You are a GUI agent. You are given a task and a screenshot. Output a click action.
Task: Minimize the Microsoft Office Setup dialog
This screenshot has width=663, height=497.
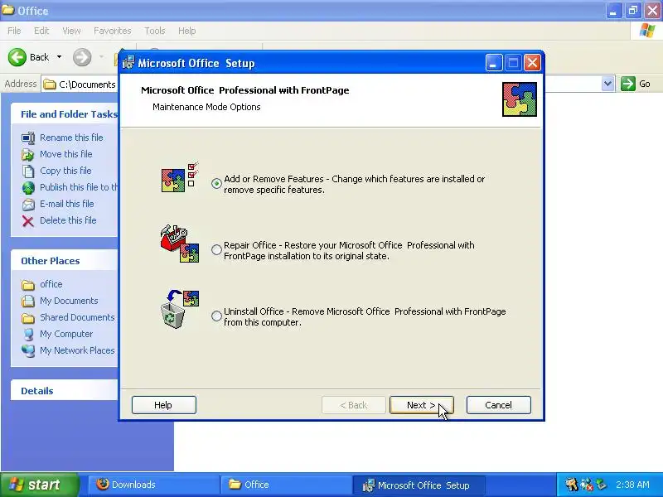coord(494,63)
